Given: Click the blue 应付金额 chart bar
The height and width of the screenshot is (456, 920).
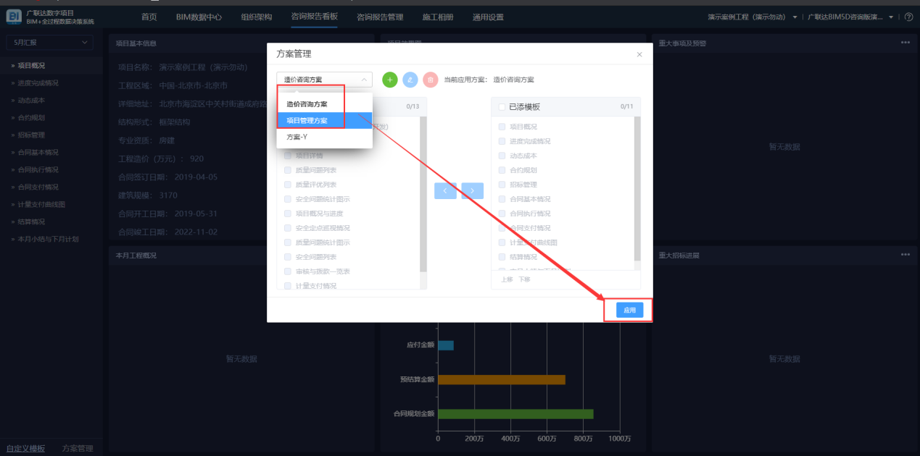Looking at the screenshot, I should click(446, 345).
